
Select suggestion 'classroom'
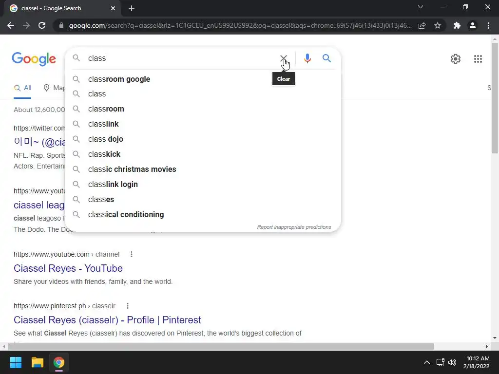(203, 109)
